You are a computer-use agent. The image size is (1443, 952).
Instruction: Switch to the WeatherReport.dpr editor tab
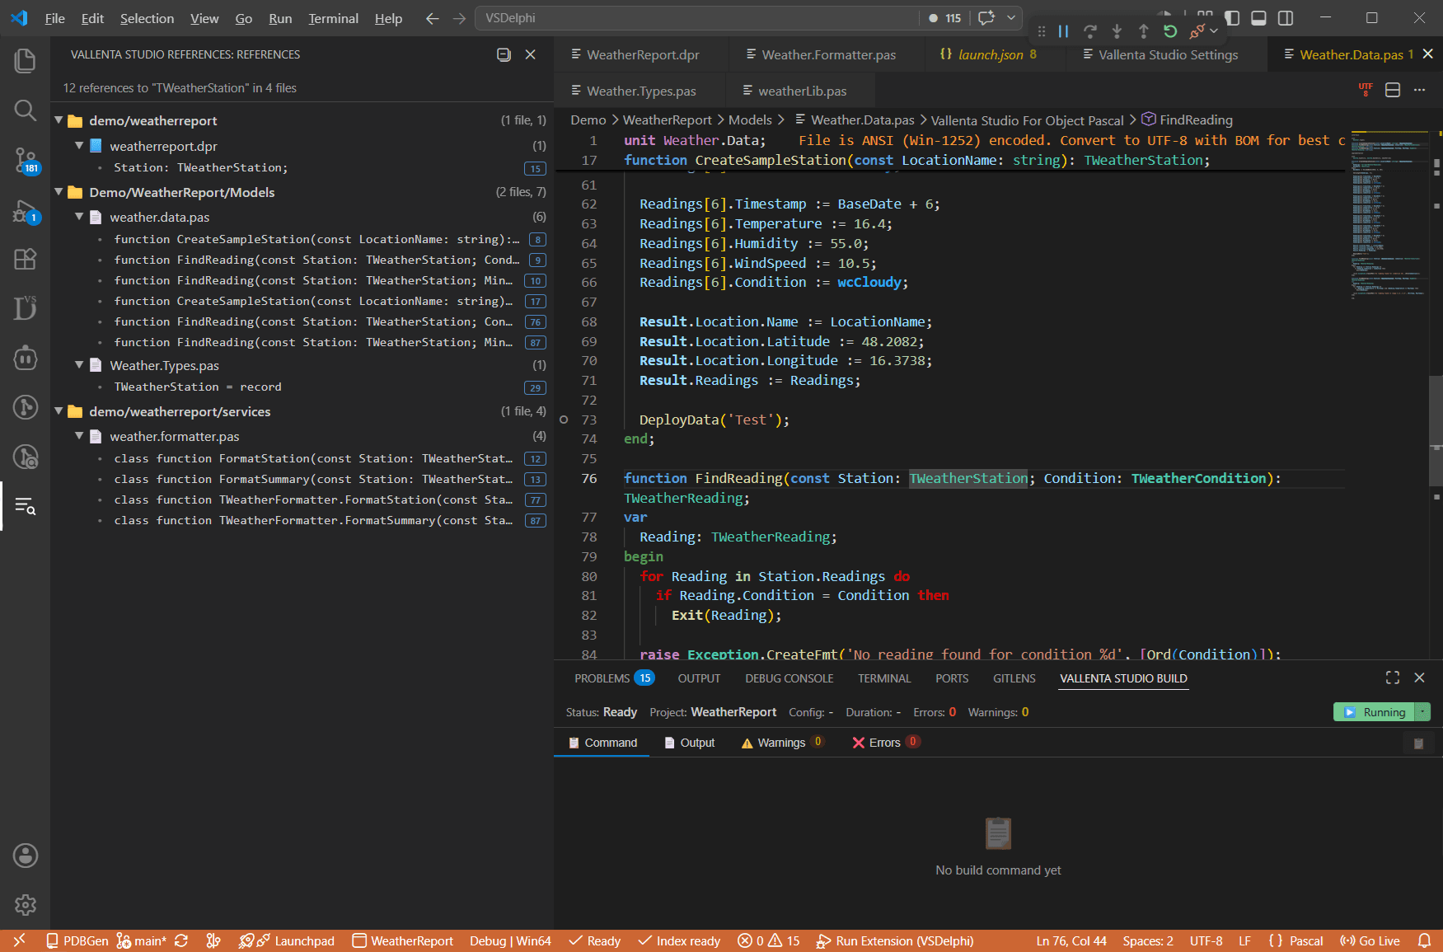click(x=641, y=54)
